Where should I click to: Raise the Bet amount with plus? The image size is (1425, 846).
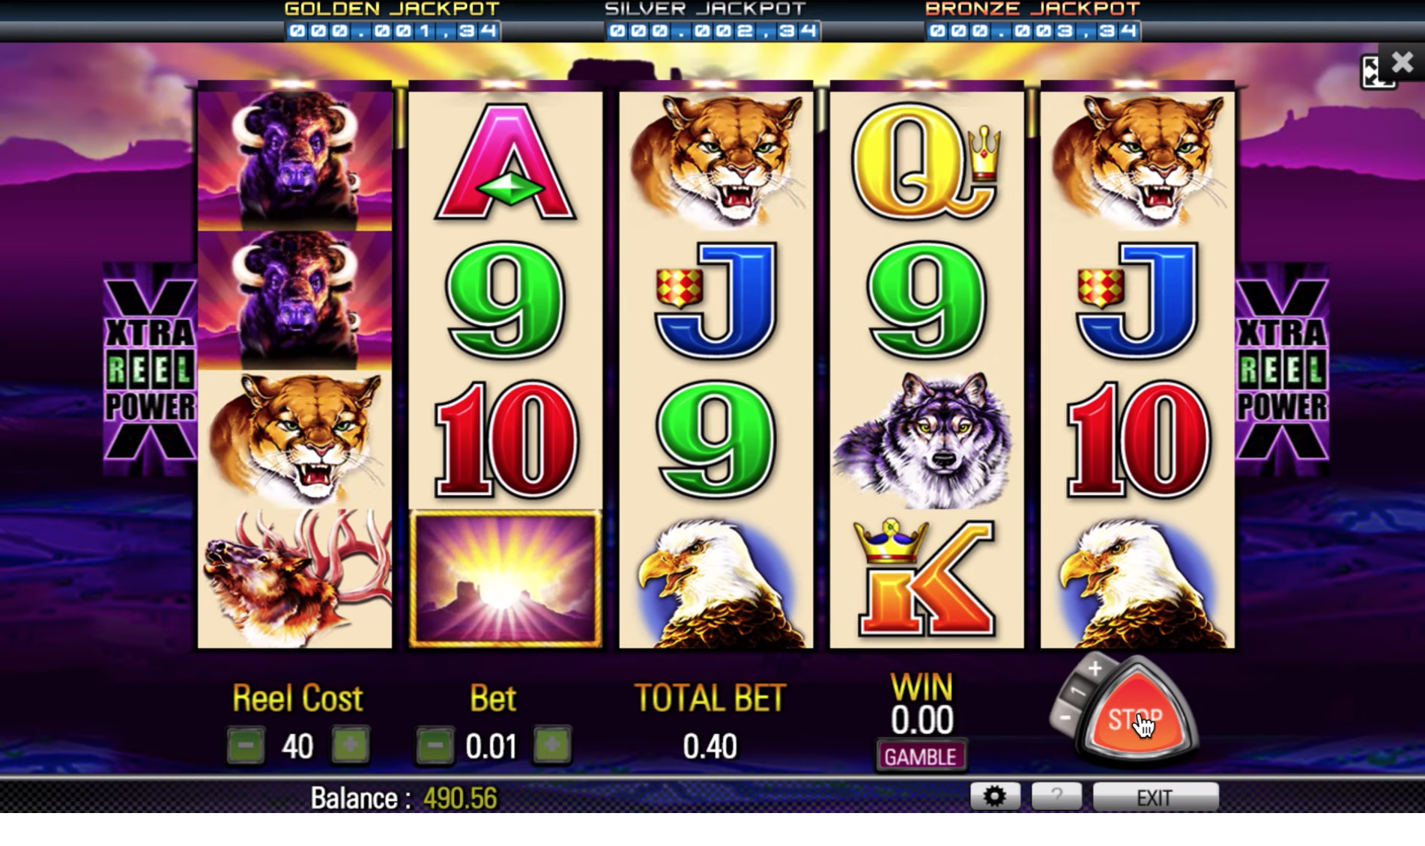(552, 746)
